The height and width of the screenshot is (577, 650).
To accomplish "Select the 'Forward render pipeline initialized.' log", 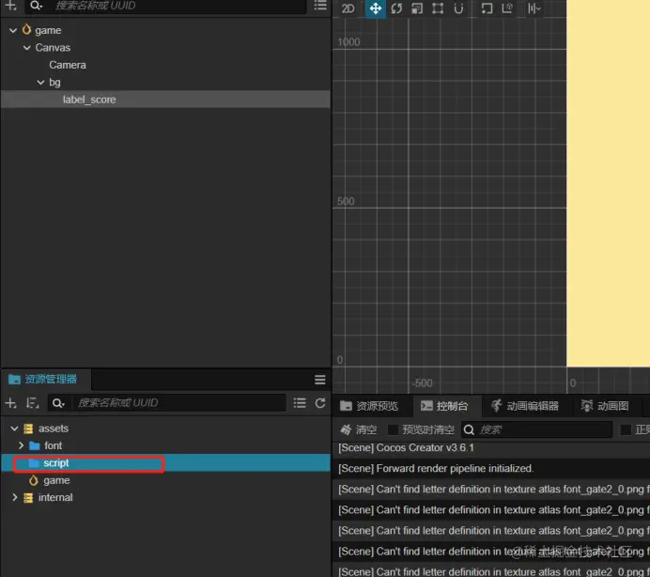I will pyautogui.click(x=436, y=469).
